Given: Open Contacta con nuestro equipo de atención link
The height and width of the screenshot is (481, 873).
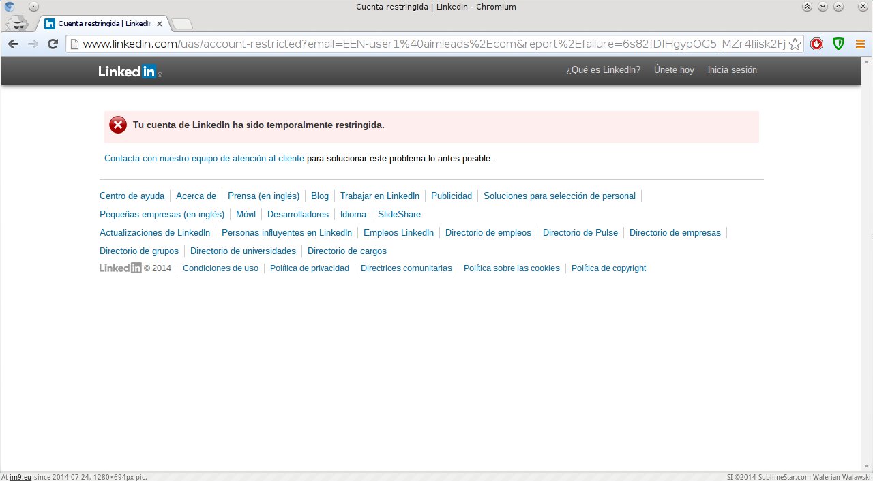Looking at the screenshot, I should click(204, 159).
